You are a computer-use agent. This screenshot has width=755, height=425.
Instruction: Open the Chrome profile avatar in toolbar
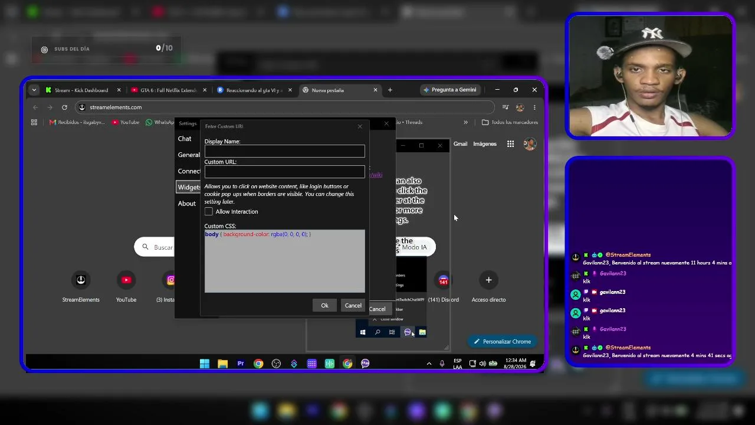520,107
